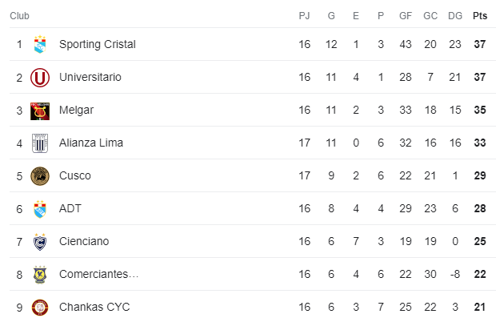The width and height of the screenshot is (496, 322).
Task: Click the Cienciano club crest
Action: [x=40, y=242]
